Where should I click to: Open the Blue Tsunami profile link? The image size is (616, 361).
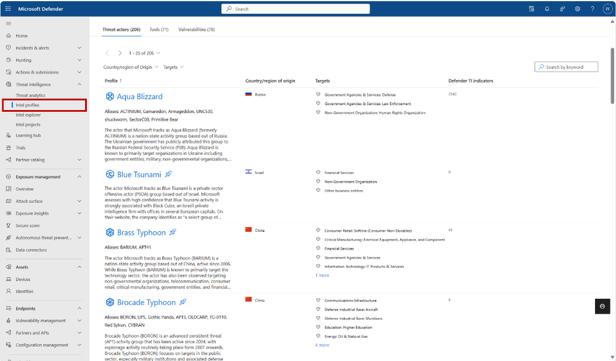pos(139,175)
